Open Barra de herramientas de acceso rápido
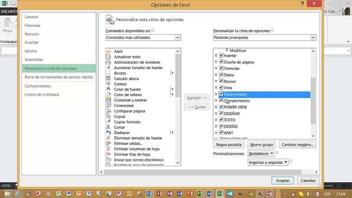The image size is (352, 198). click(x=59, y=77)
